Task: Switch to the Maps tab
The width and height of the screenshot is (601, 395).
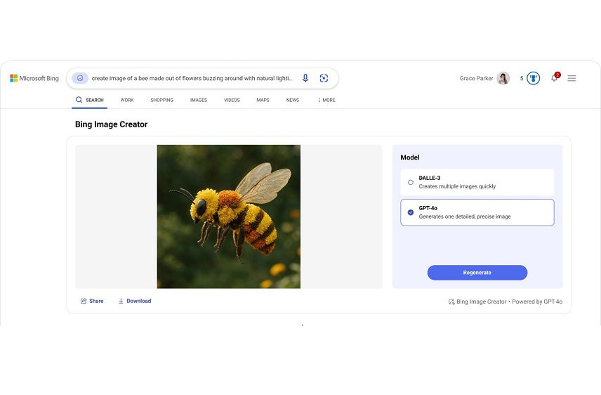Action: tap(263, 101)
